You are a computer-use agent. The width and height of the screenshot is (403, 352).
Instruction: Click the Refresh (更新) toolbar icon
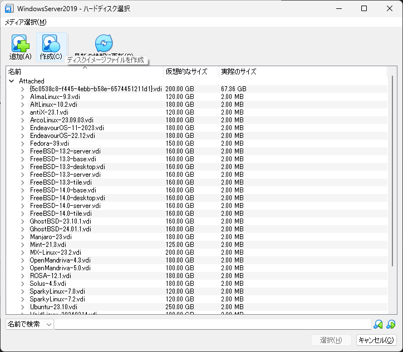click(x=104, y=43)
